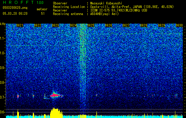Click the large red meteor echo near 0623
Screen dimensions: 186x118
click(56, 95)
